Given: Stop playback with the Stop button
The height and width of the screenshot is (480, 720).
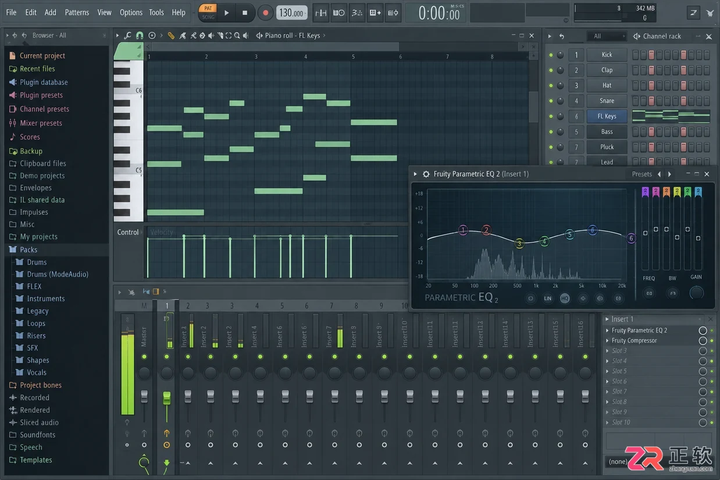Looking at the screenshot, I should tap(245, 12).
